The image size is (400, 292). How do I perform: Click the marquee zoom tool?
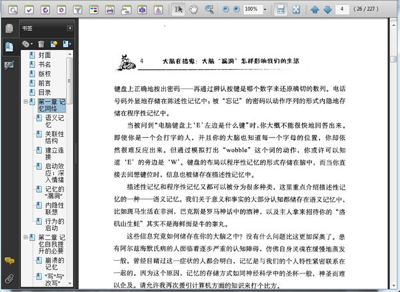(209, 10)
